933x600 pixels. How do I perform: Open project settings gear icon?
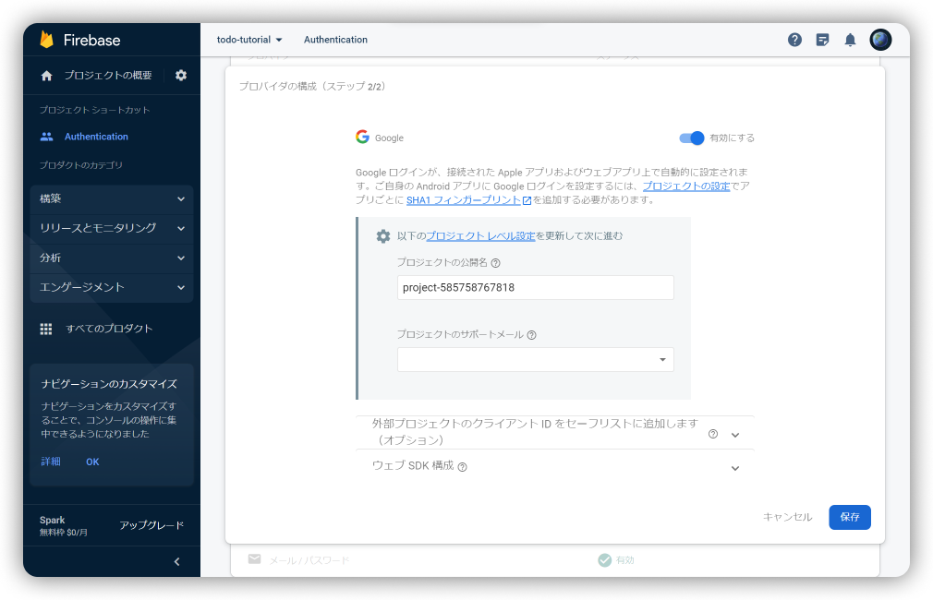click(x=181, y=76)
